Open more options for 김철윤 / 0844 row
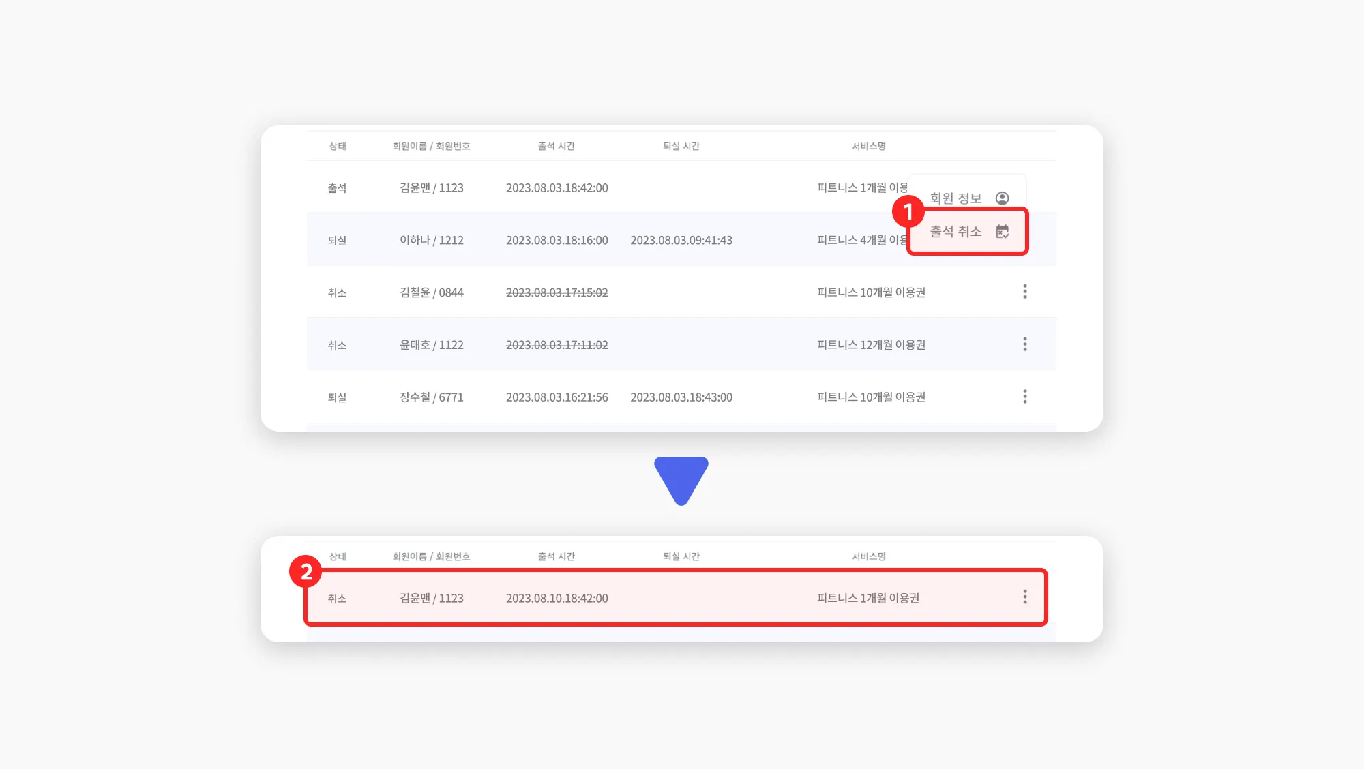The height and width of the screenshot is (769, 1364). (1024, 292)
